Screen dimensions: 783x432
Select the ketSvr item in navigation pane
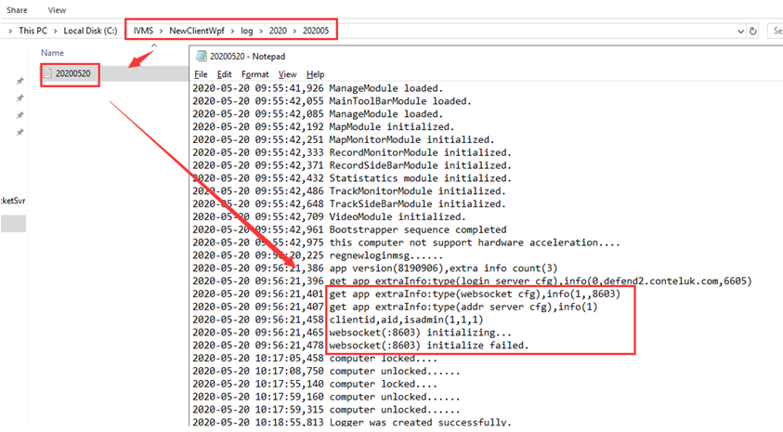click(13, 201)
